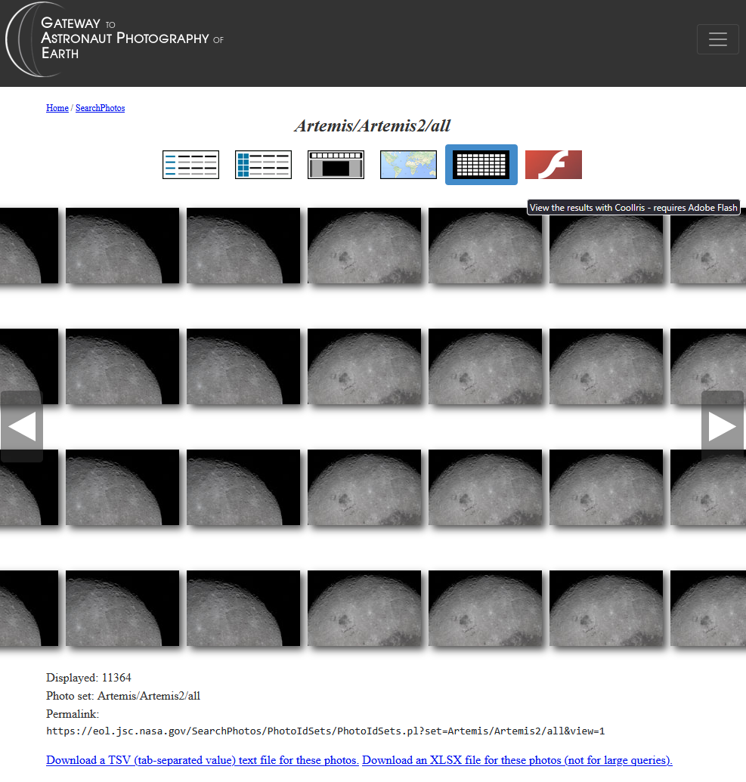Open the third moon thumbnail in the top row

click(x=243, y=246)
